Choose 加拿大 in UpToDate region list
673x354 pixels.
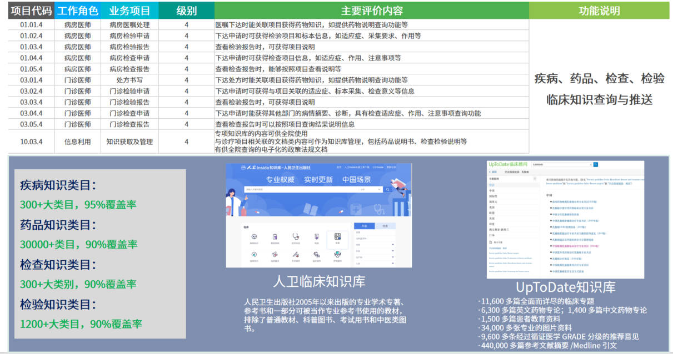coord(493,202)
